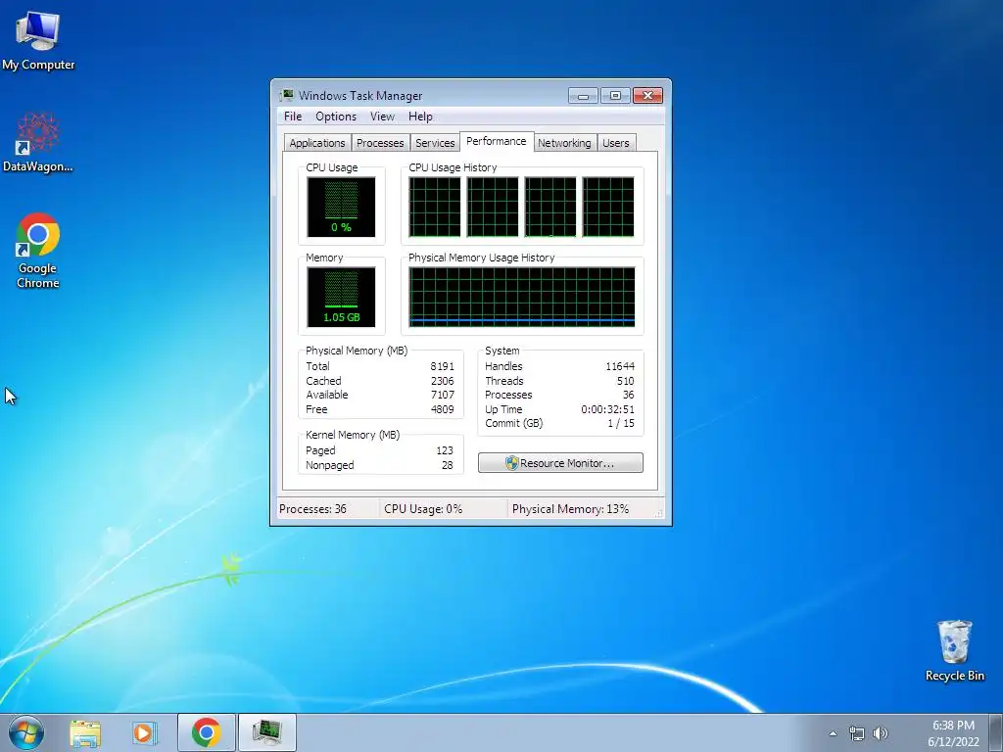The image size is (1003, 752).
Task: Click the first CPU Usage History graph
Action: coord(435,207)
